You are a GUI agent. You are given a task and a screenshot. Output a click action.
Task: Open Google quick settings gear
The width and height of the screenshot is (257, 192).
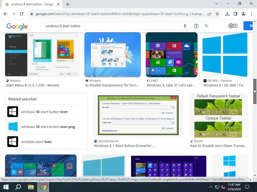pos(231,26)
